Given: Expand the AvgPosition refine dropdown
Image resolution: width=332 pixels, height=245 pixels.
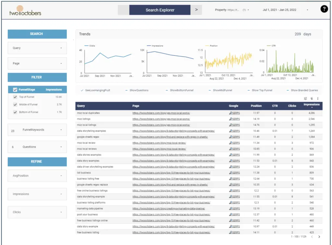Looking at the screenshot, I should click(37, 176).
